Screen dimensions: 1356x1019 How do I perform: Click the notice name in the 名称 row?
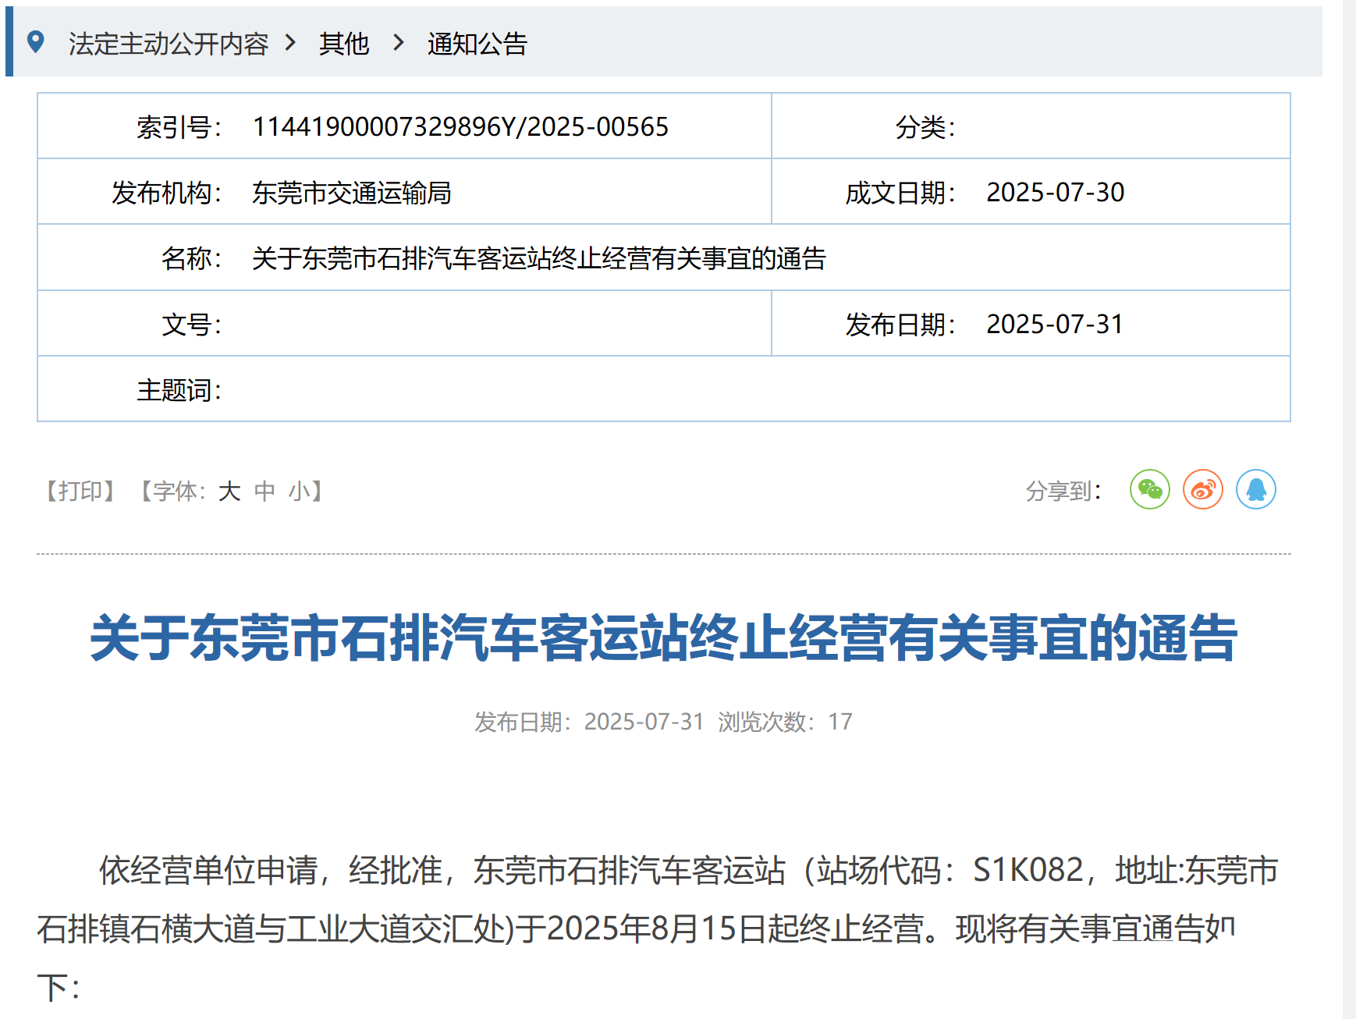[539, 258]
